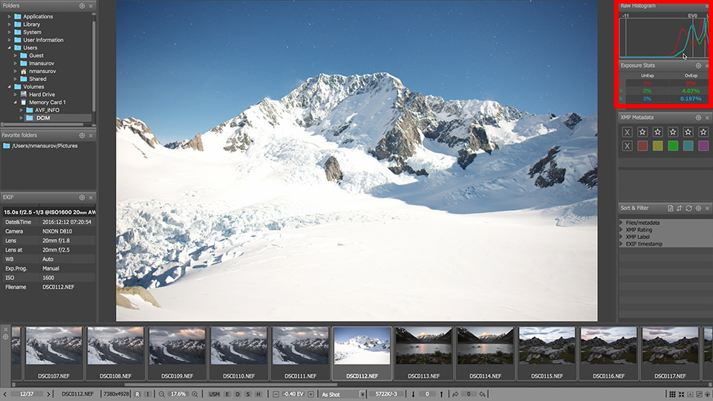Open /Users/nmansurov/Pictures favorite folder

pyautogui.click(x=45, y=146)
